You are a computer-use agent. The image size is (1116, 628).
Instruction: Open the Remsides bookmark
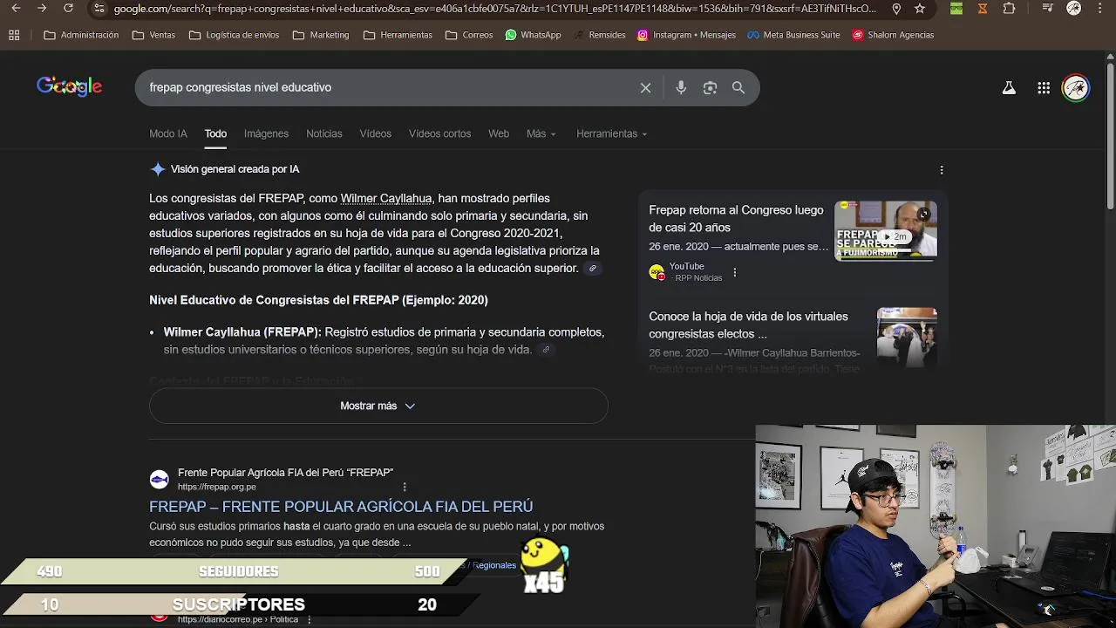click(x=599, y=35)
